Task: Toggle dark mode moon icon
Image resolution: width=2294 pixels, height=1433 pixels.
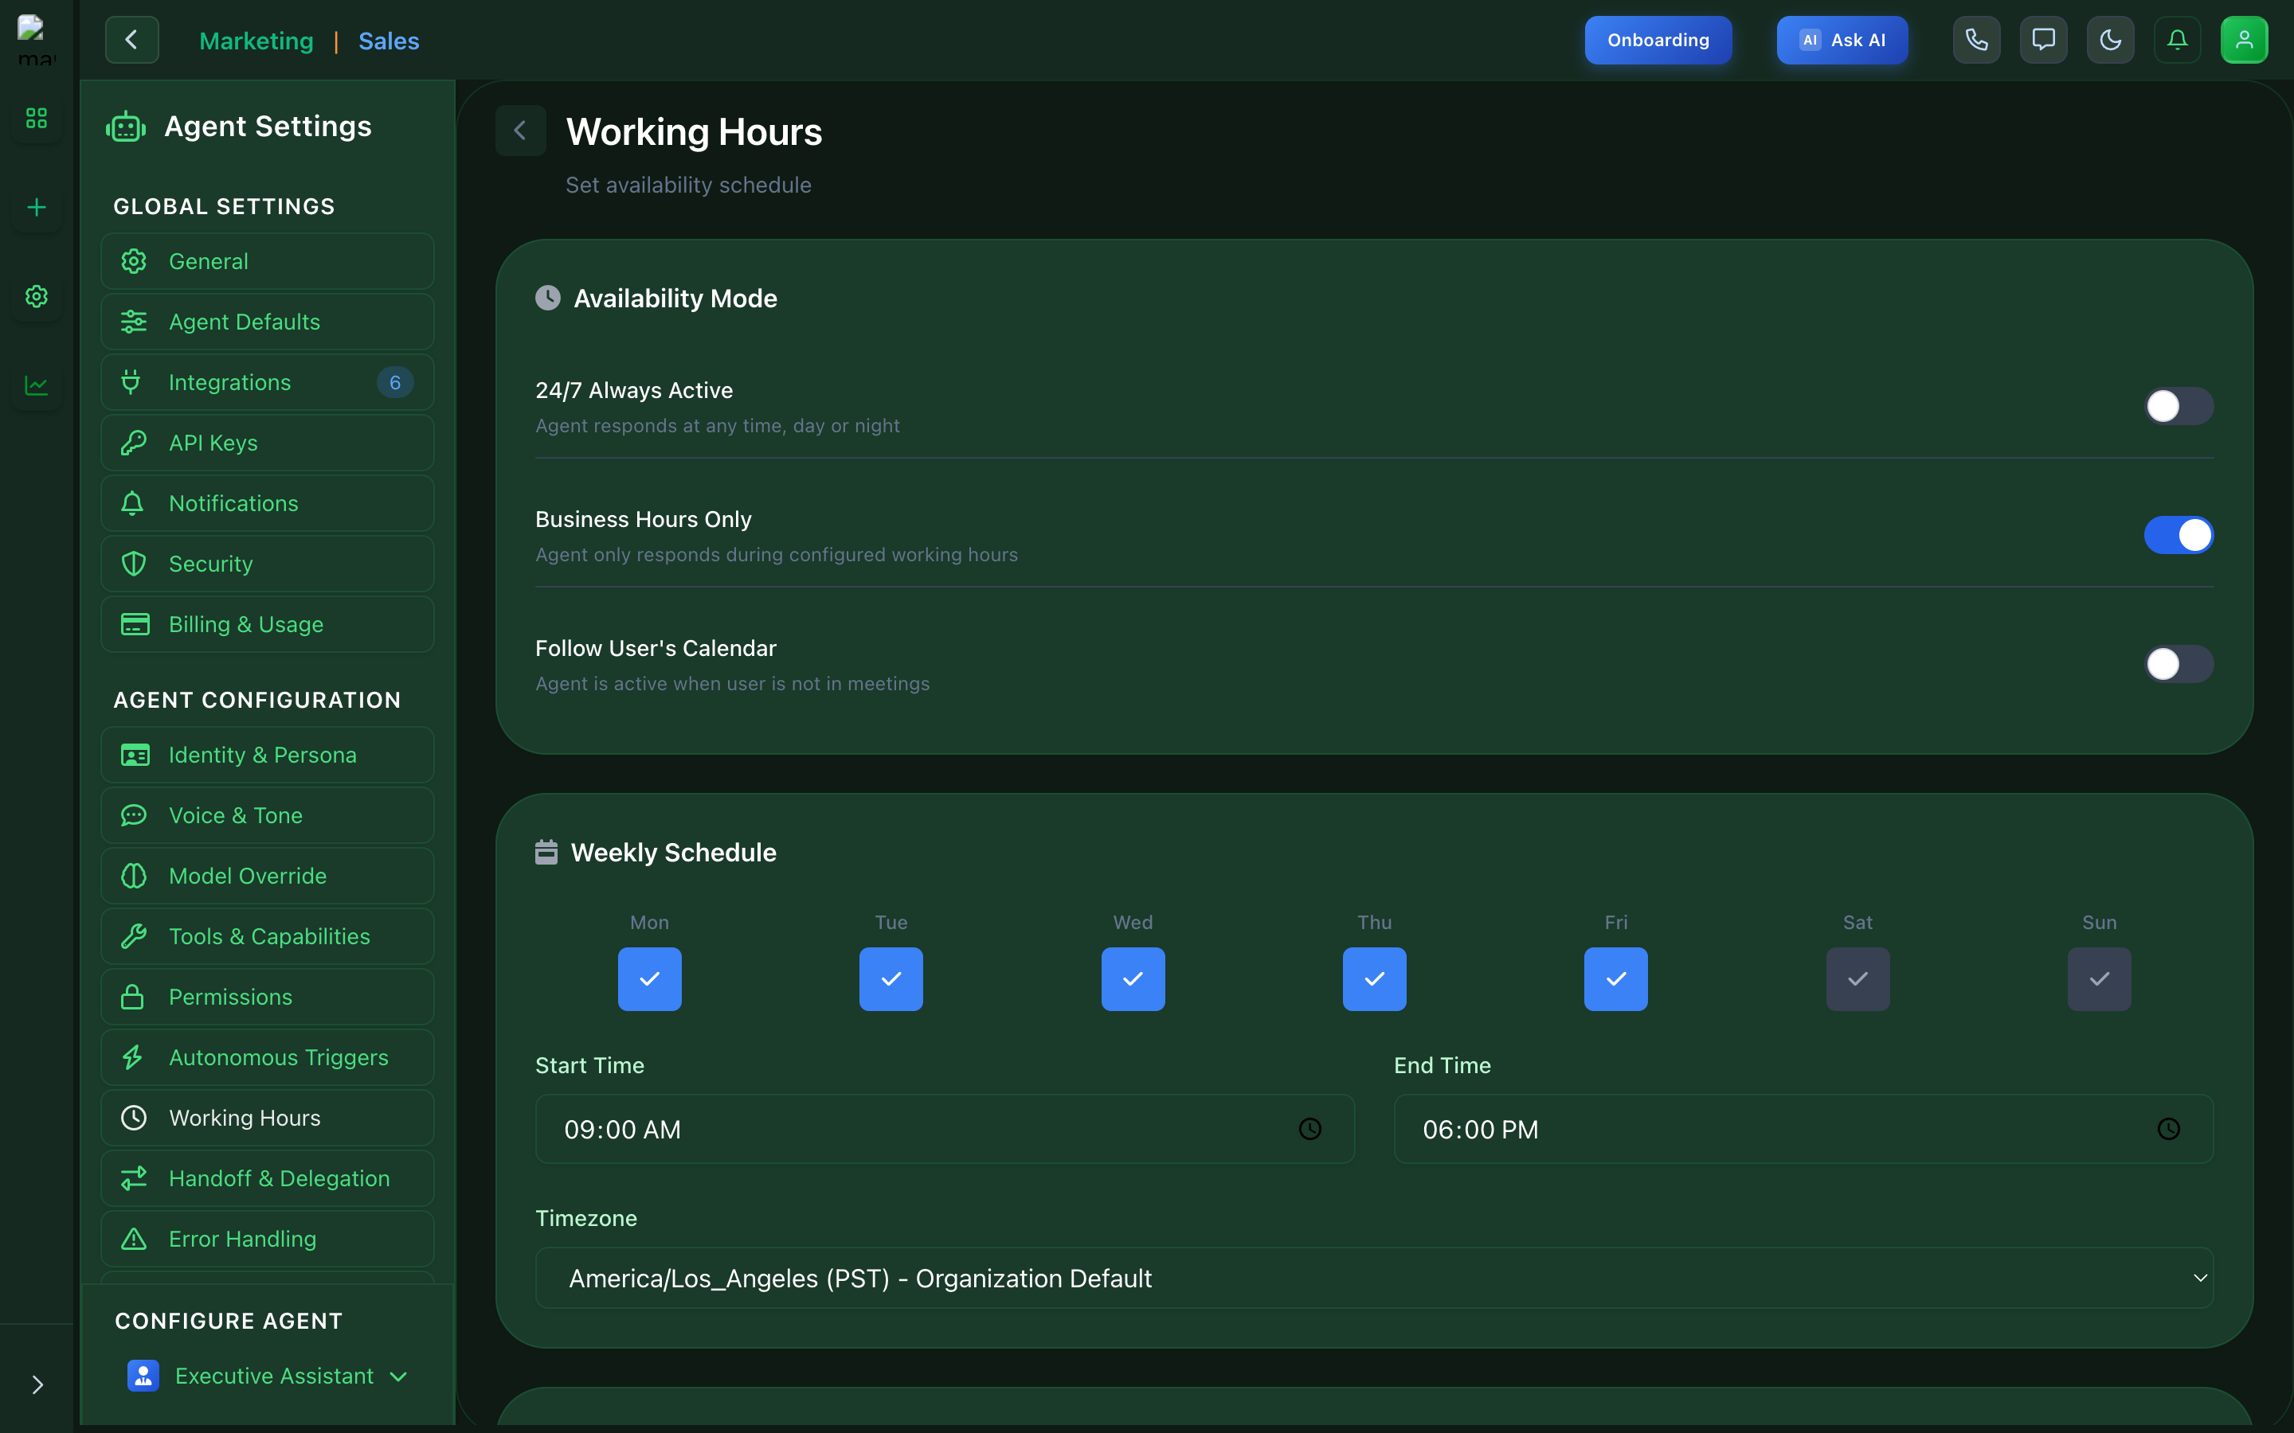Action: click(2110, 40)
